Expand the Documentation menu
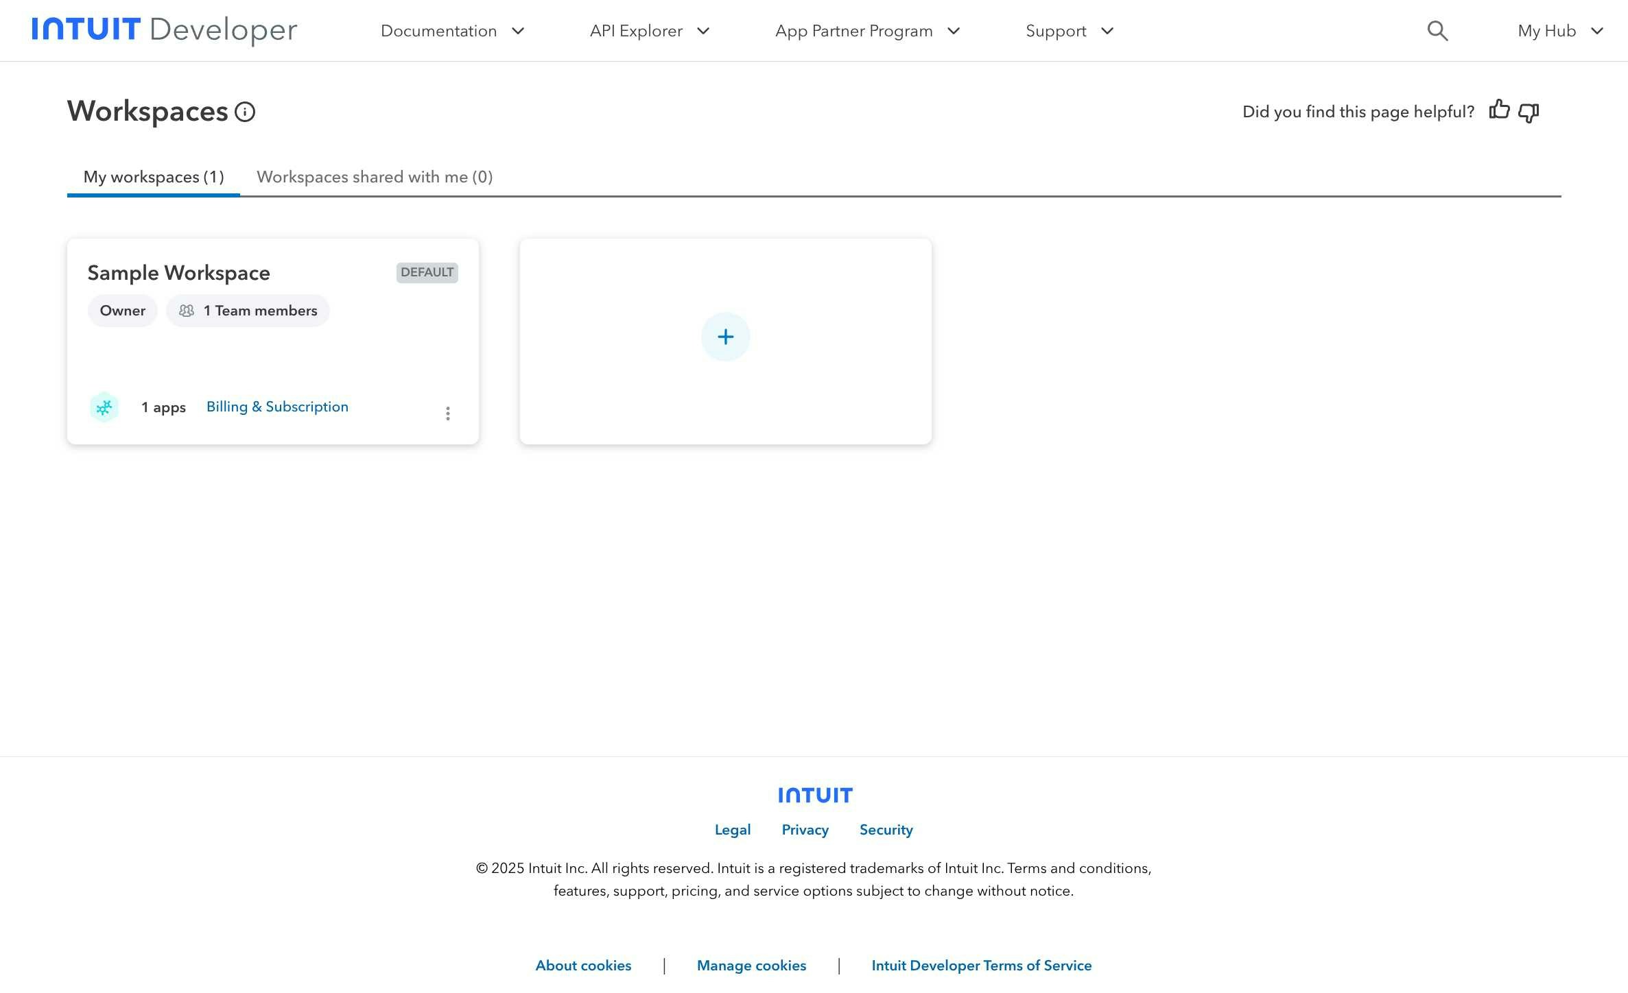 click(x=453, y=31)
